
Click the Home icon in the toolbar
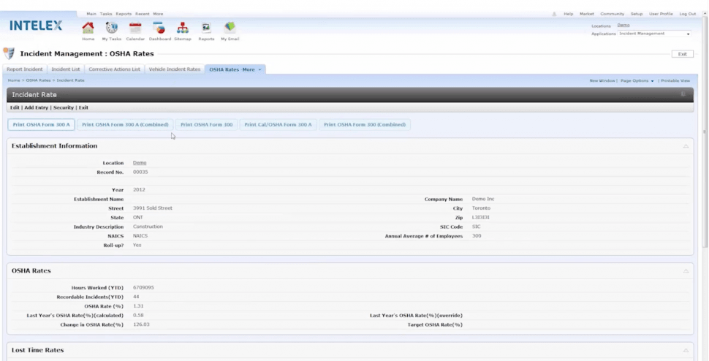88,28
